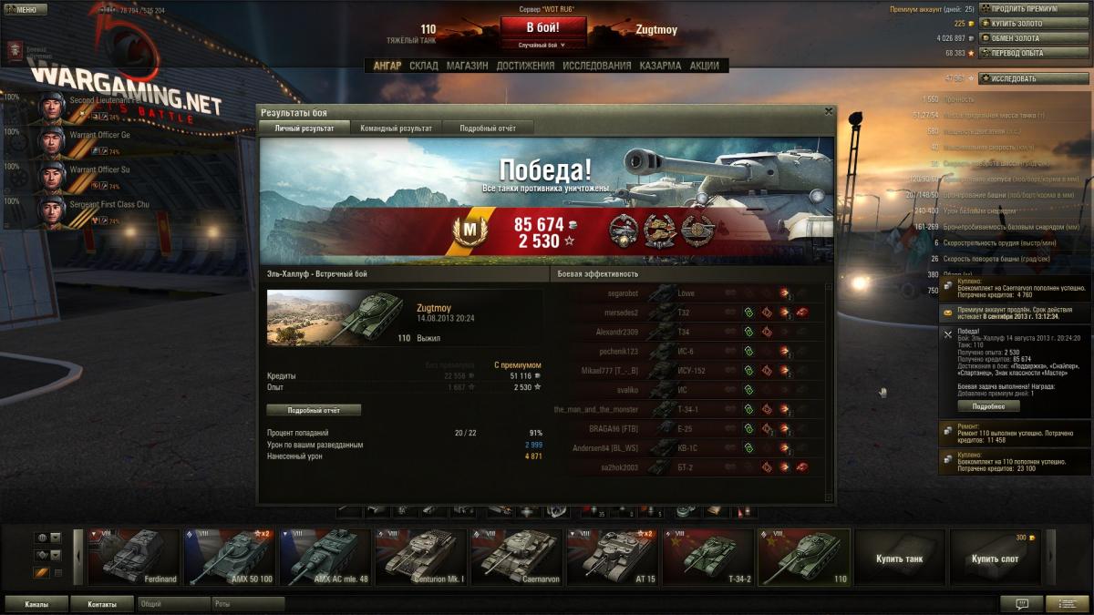Toggle the checkbox next to orange filter

pyautogui.click(x=58, y=573)
